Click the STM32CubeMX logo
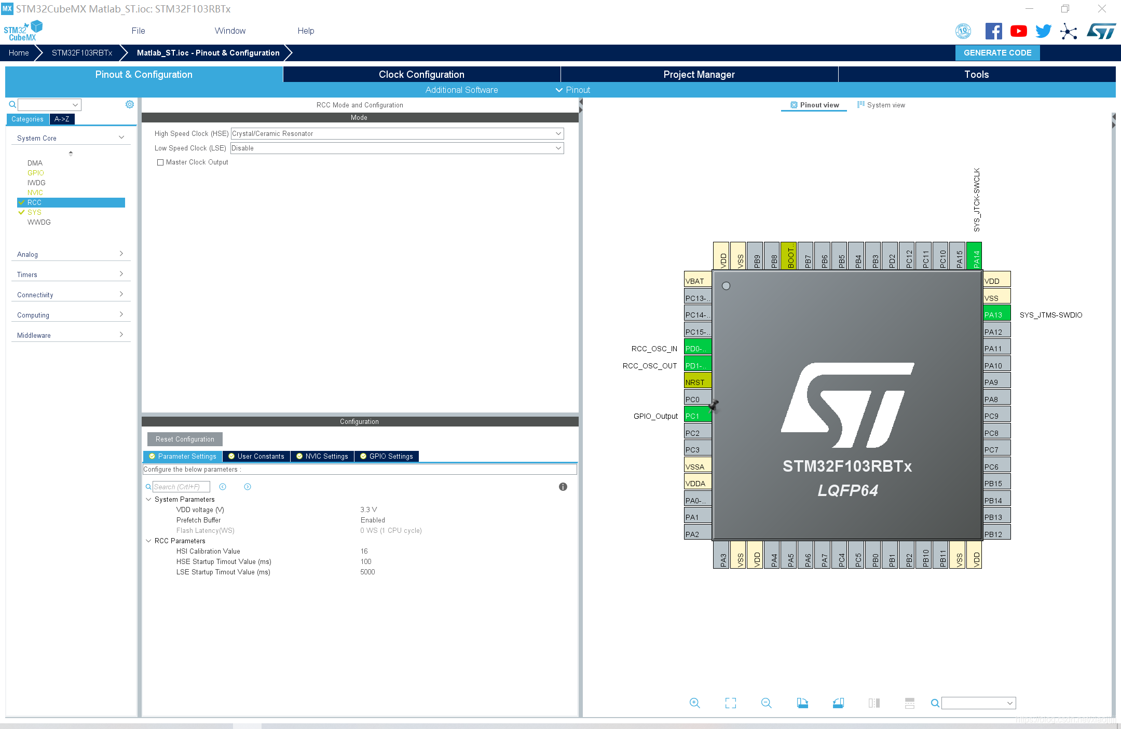The height and width of the screenshot is (729, 1121). 23,31
